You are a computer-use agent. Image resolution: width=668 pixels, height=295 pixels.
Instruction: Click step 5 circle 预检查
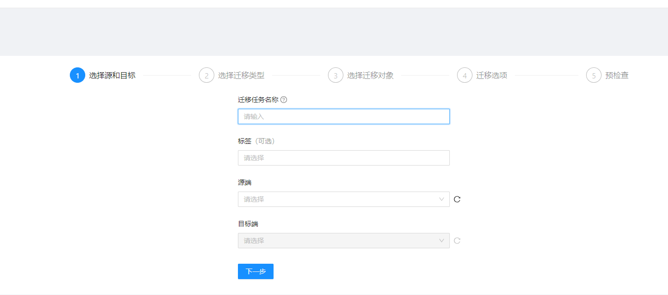pyautogui.click(x=594, y=76)
